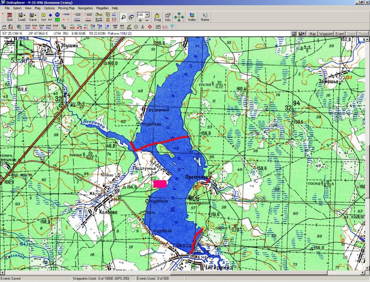Open the Index map icon
This screenshot has width=370, height=282.
[x=192, y=17]
